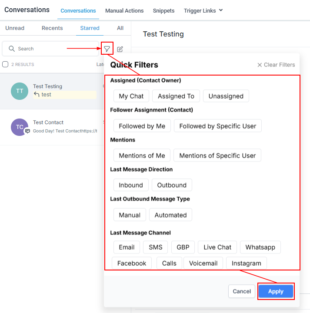The height and width of the screenshot is (313, 310).
Task: Toggle the Followed by Specific User filter
Action: (x=218, y=126)
